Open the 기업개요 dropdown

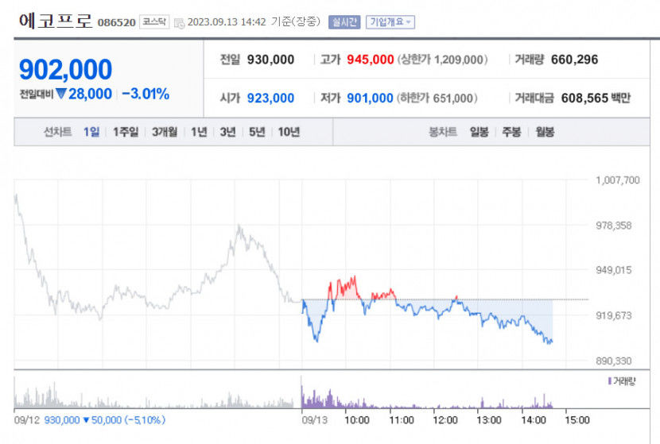390,22
